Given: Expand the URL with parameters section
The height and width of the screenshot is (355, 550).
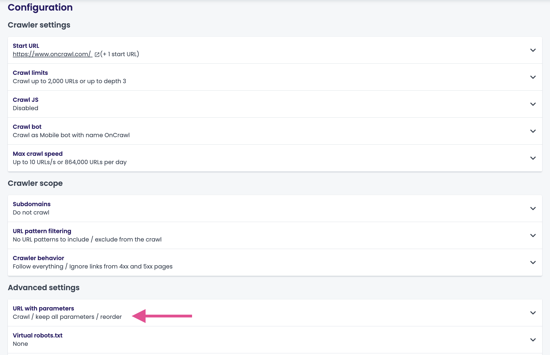Looking at the screenshot, I should coord(533,312).
